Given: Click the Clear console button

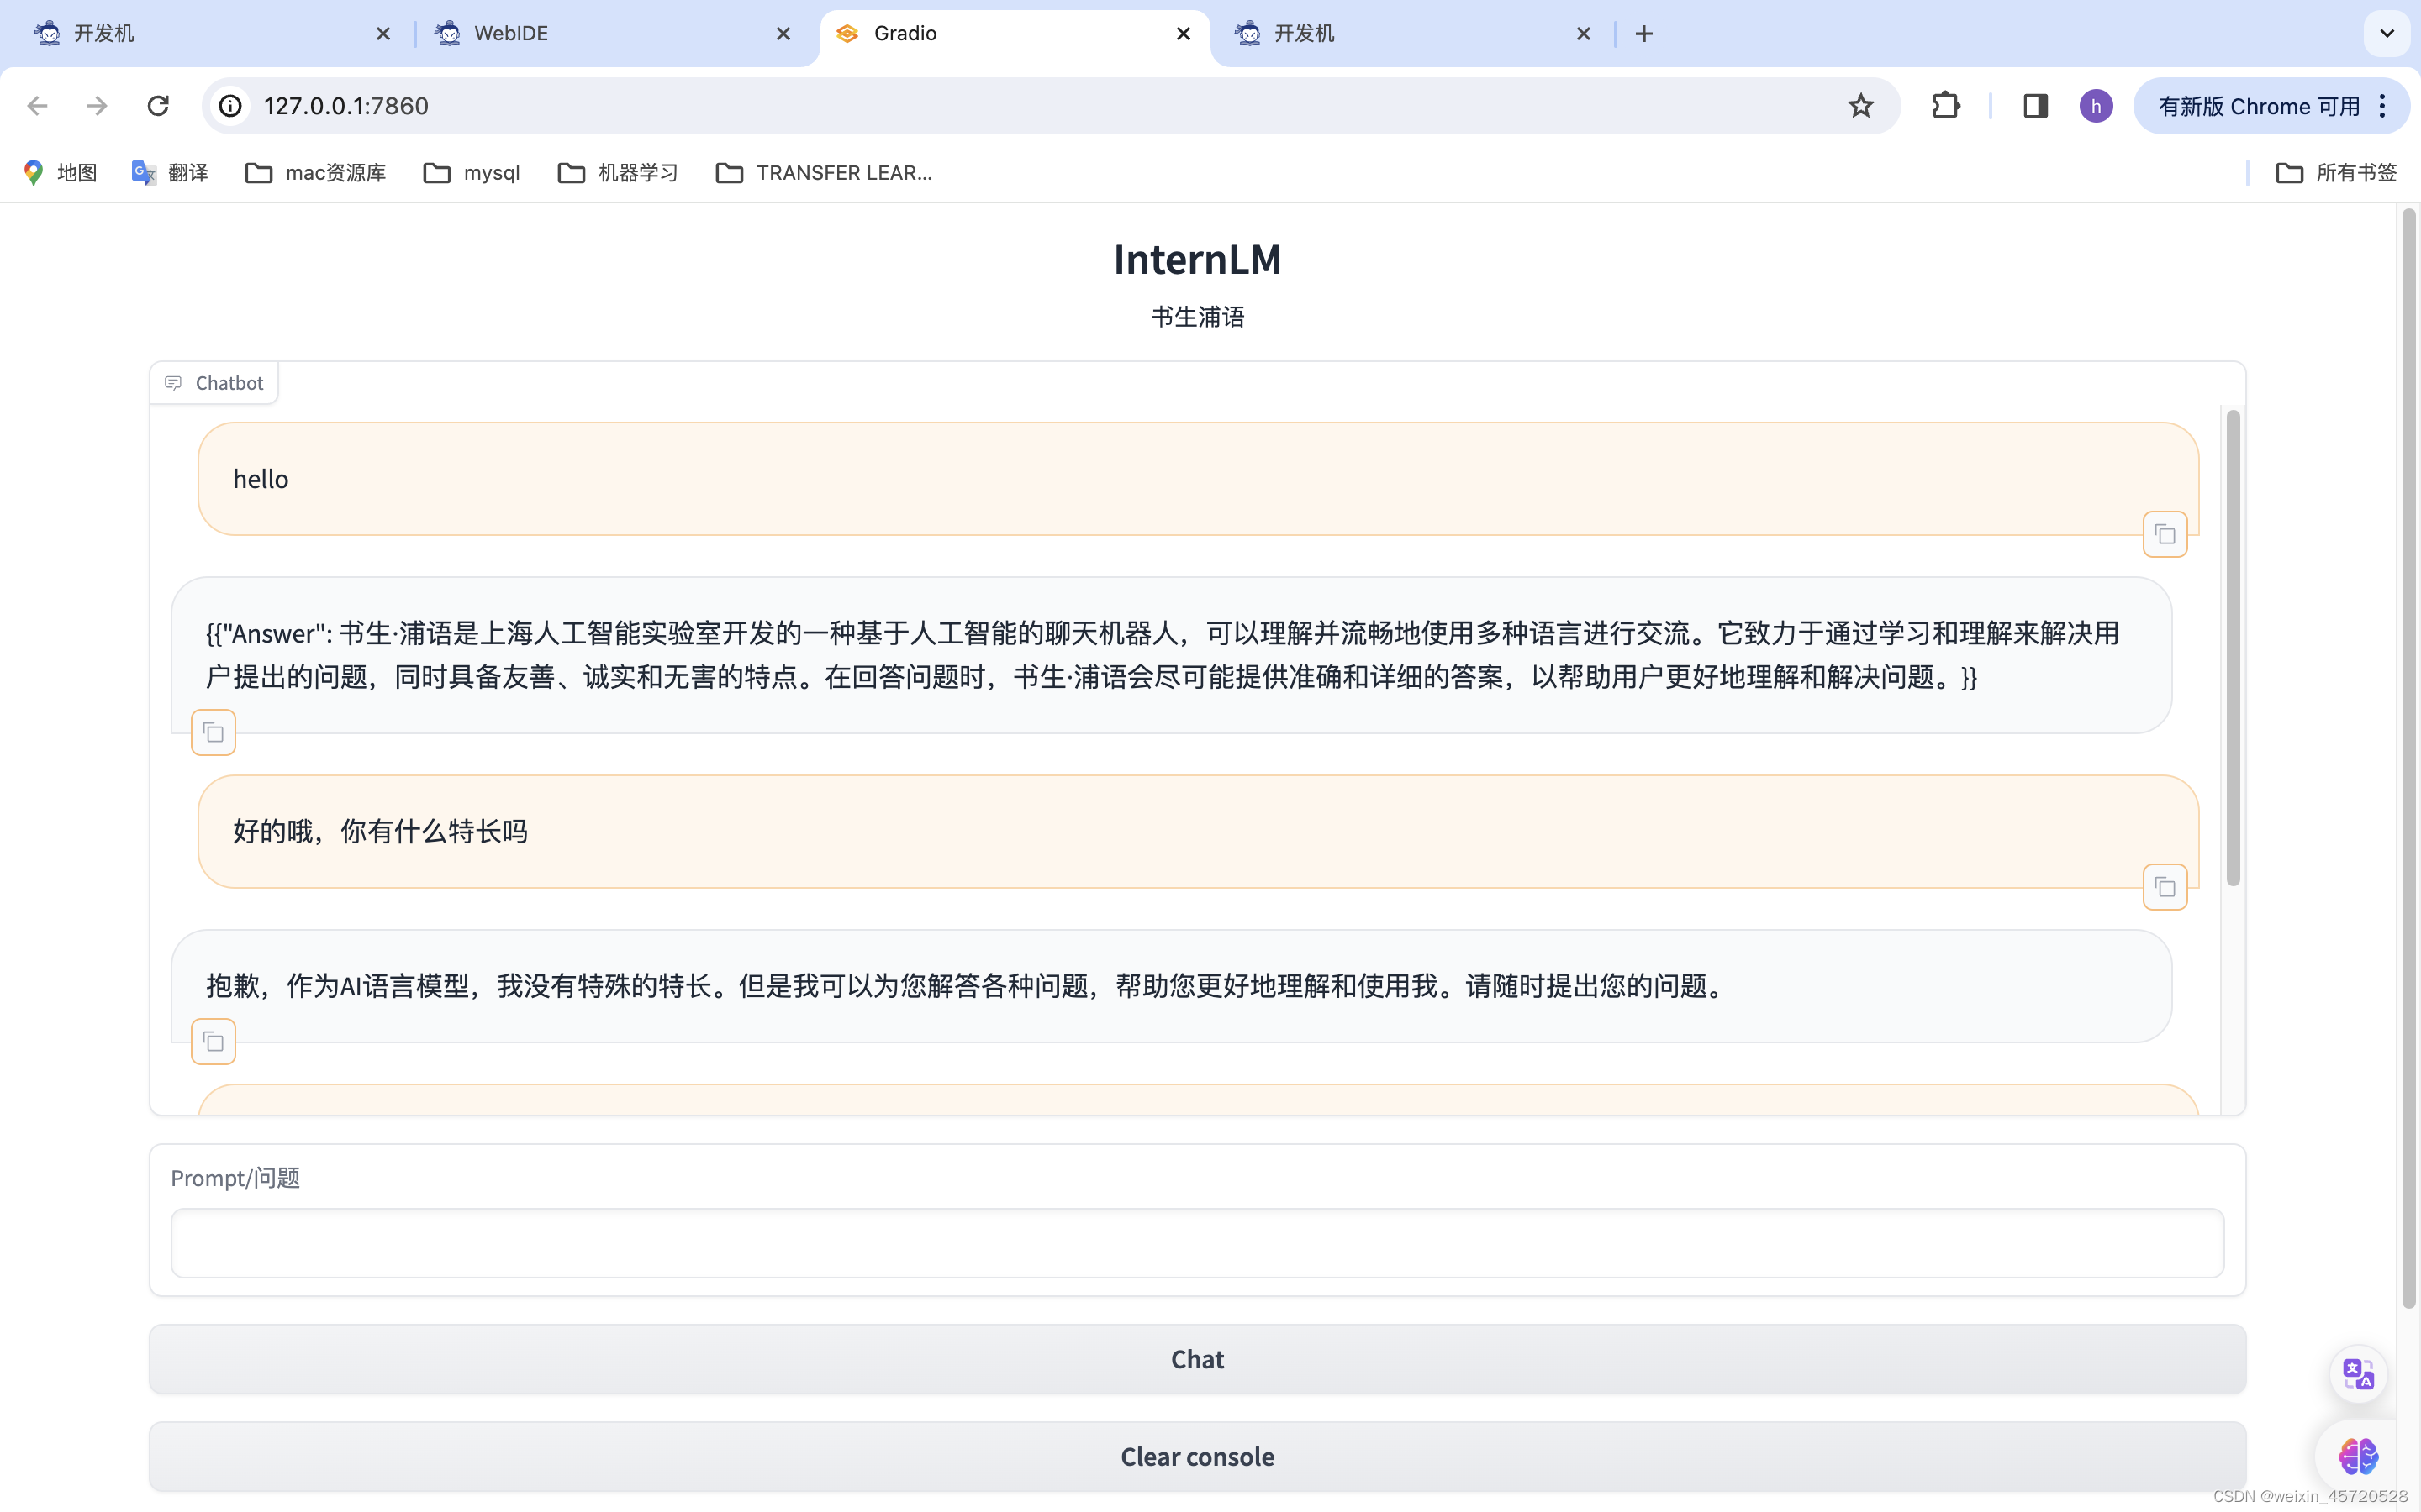Looking at the screenshot, I should pos(1198,1457).
